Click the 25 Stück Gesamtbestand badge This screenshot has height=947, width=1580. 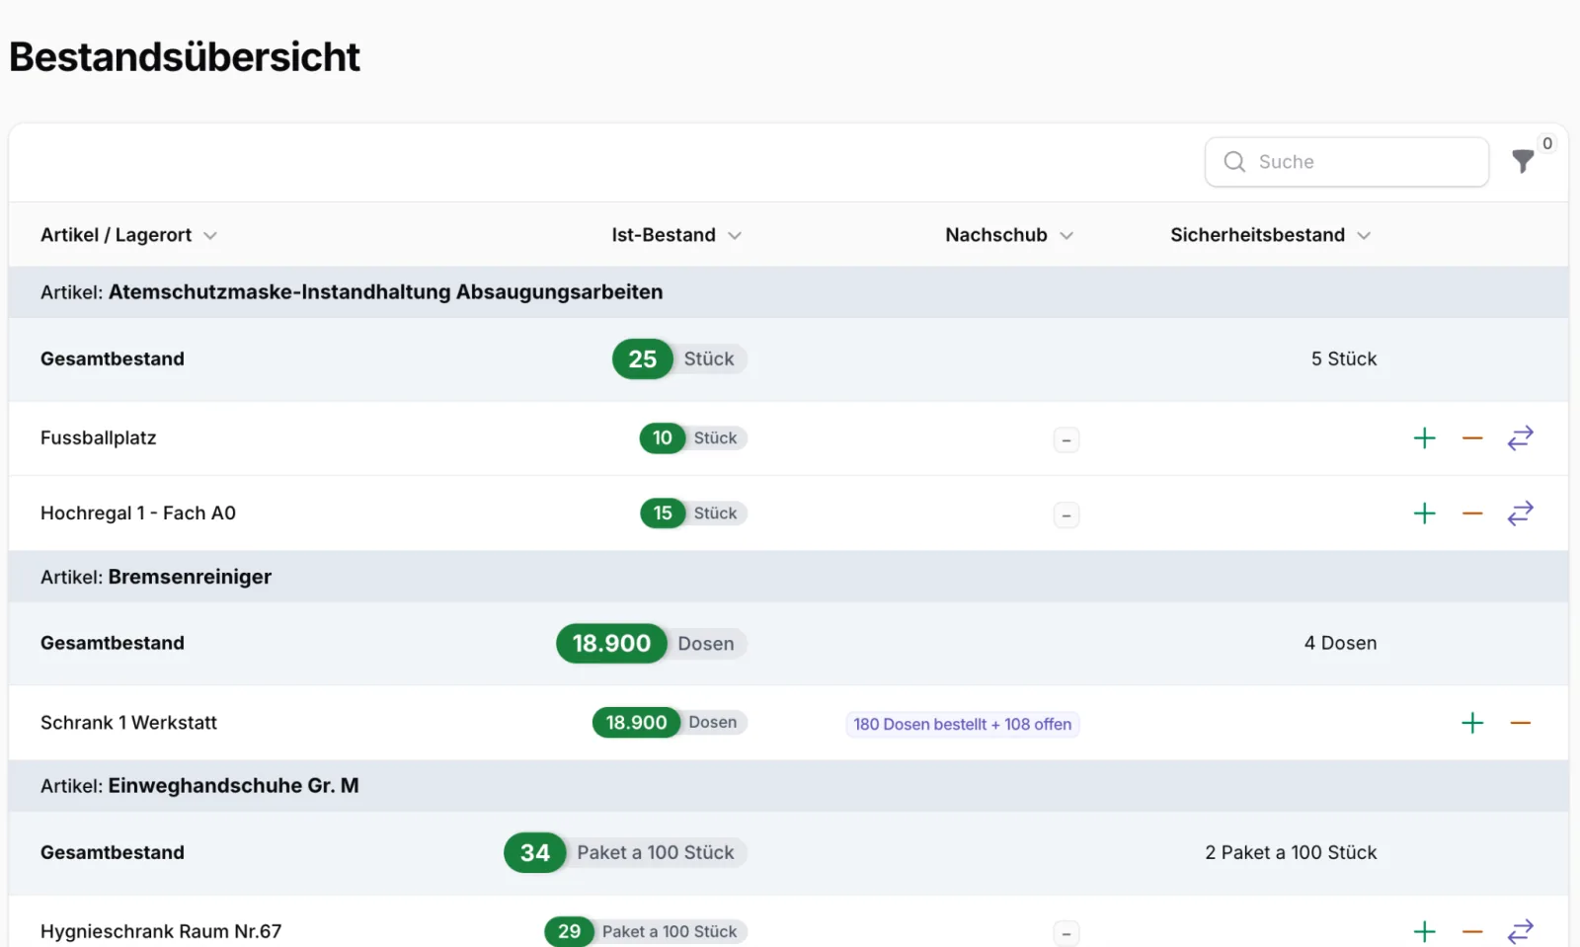679,359
